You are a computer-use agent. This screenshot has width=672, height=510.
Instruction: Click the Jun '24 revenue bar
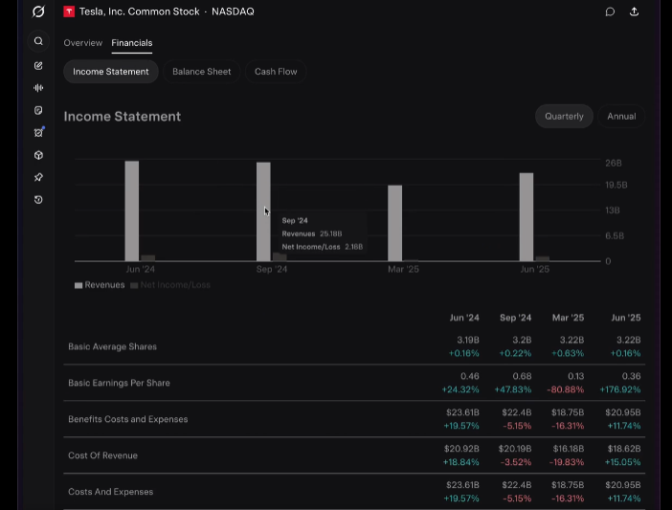point(132,211)
